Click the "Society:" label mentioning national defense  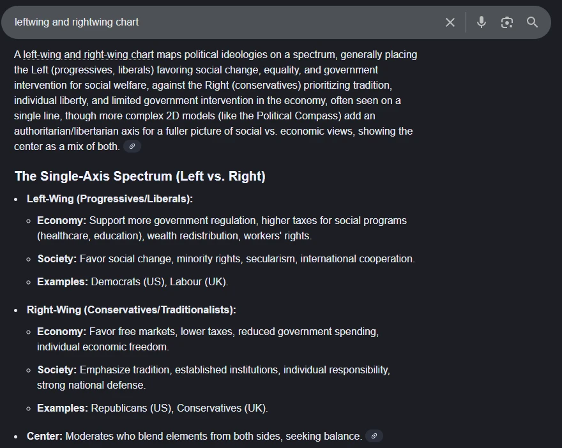[57, 370]
